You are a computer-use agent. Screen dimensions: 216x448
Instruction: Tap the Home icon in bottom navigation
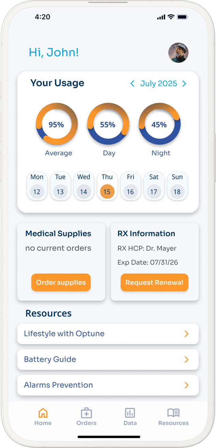coord(43,413)
